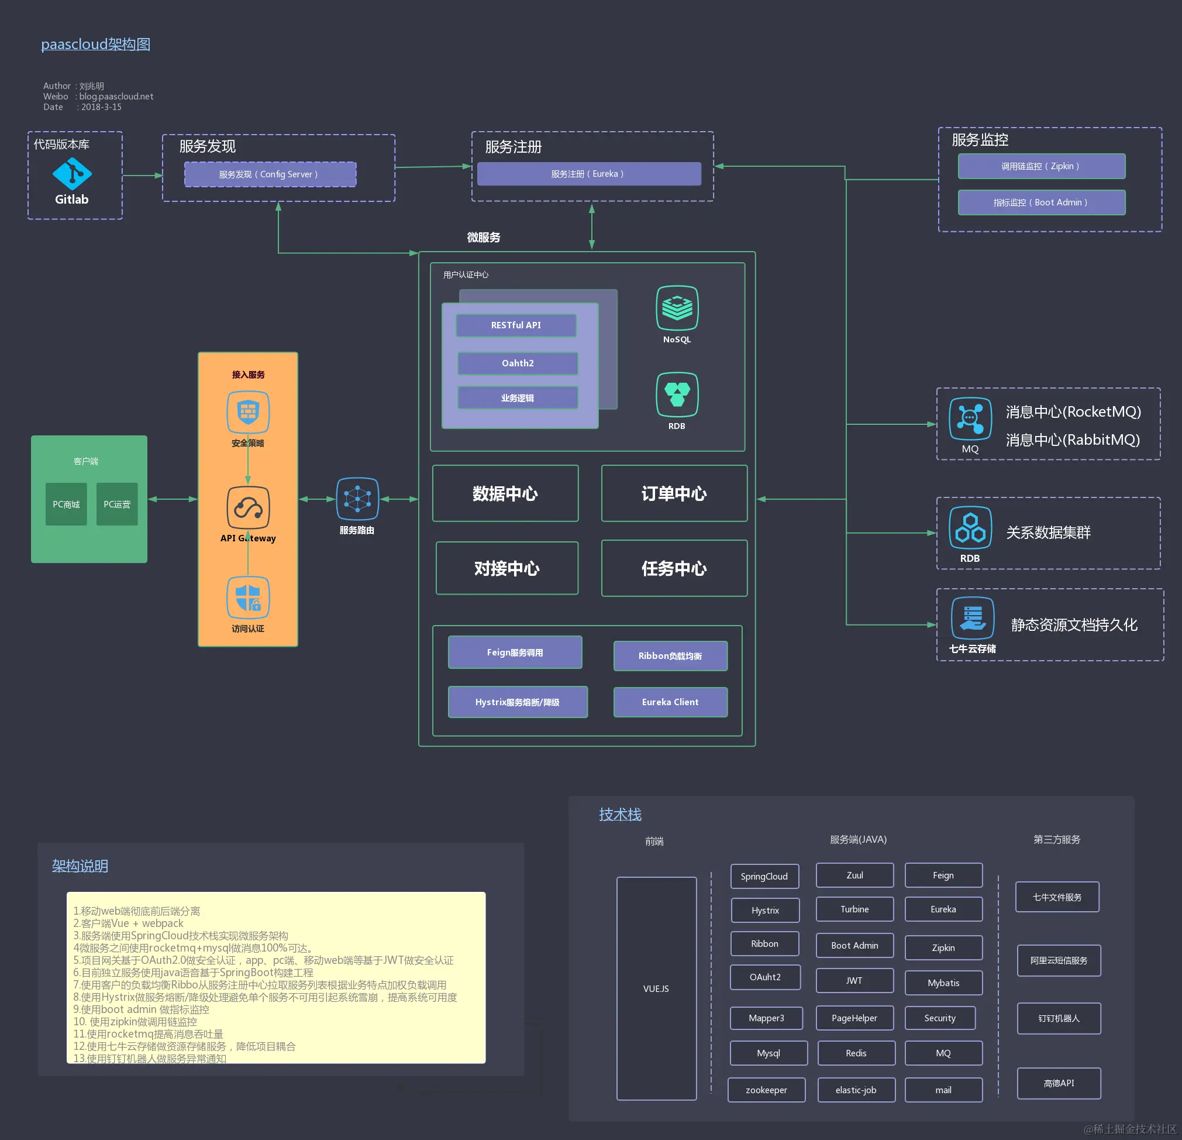Click the NoSQL database icon
The height and width of the screenshot is (1140, 1182).
pos(677,308)
